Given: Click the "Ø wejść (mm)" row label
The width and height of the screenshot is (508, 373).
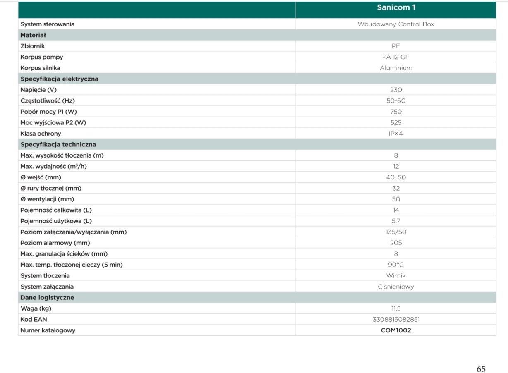Looking at the screenshot, I should pyautogui.click(x=41, y=177).
